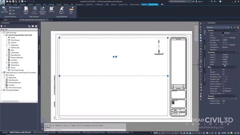Collapse the Data Shortcuts tree node
Screen dimensions: 240x135
pos(2,72)
